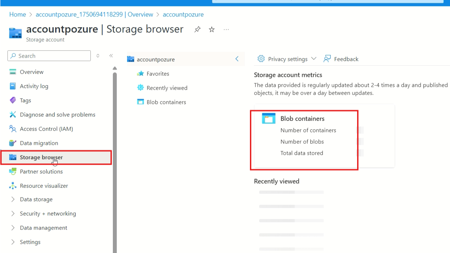
Task: Select Blob containers in the browser tree
Action: pyautogui.click(x=166, y=102)
